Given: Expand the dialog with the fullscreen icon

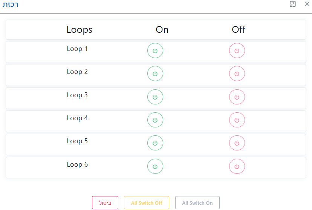Looking at the screenshot, I should (292, 4).
